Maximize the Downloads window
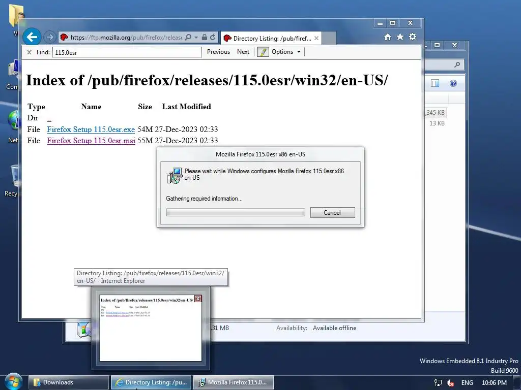521x390 pixels. [x=437, y=45]
